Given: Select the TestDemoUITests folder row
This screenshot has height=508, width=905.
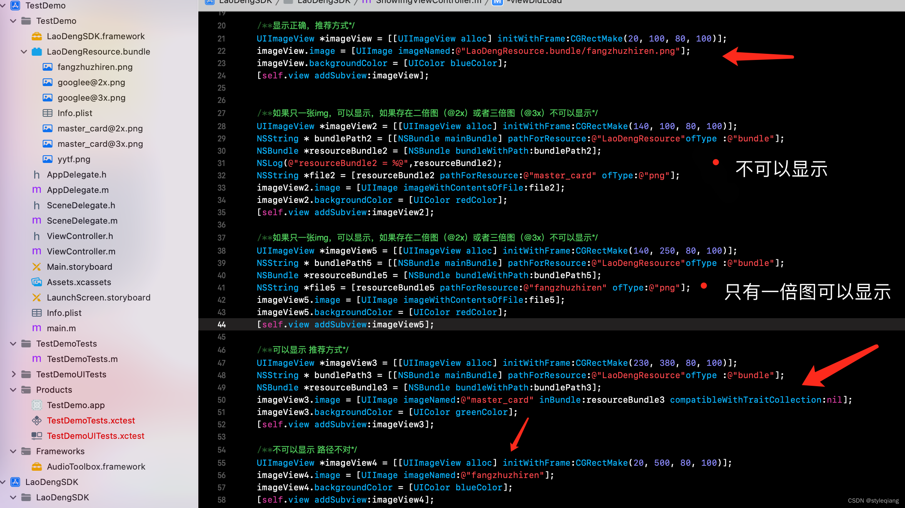Looking at the screenshot, I should 99,375.
